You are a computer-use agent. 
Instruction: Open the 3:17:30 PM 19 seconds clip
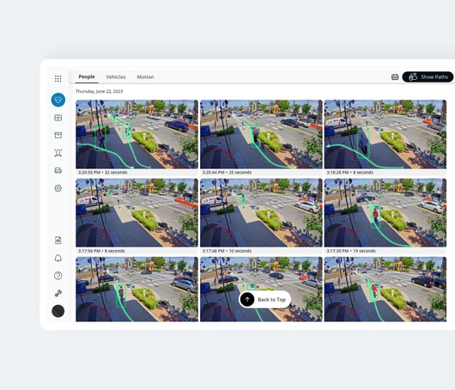385,216
